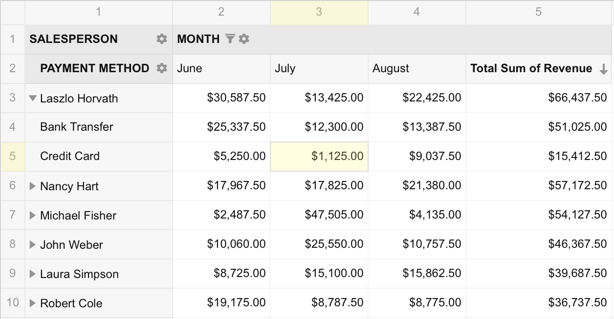Viewport: 614px width, 319px height.
Task: Select Michael Fisher July value $47,505.00
Action: tap(319, 215)
